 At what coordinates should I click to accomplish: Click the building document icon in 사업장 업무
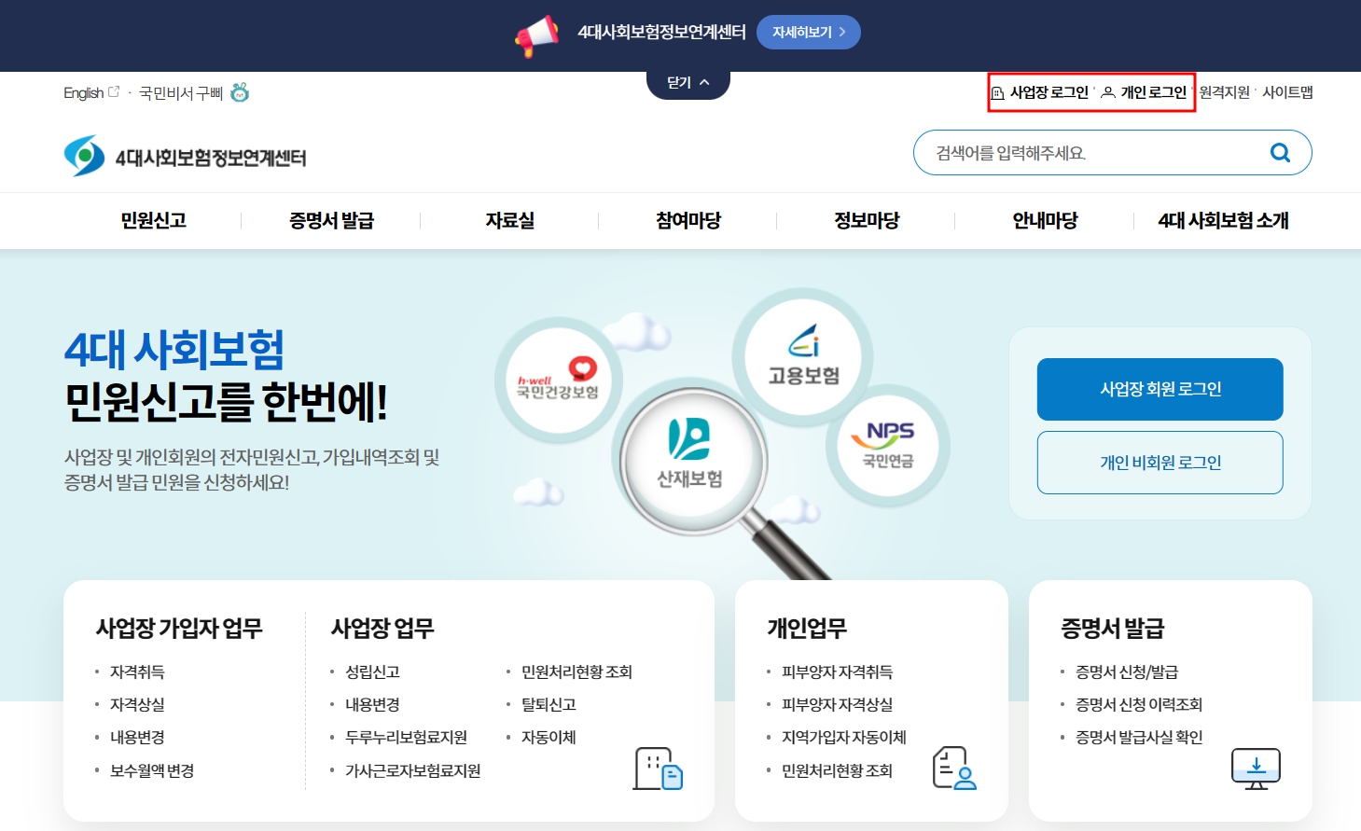658,769
